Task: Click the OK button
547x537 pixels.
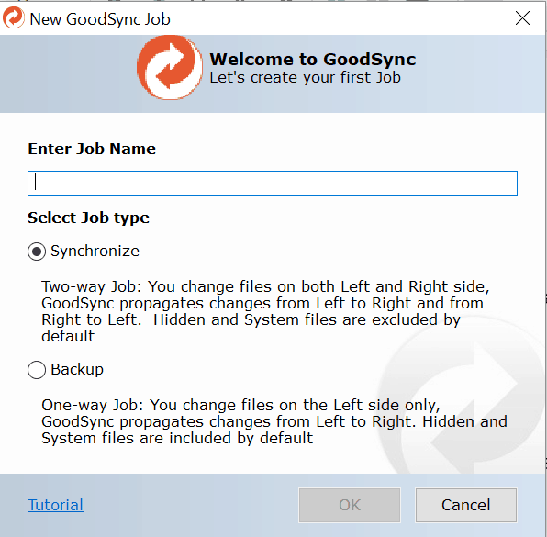Action: [350, 505]
